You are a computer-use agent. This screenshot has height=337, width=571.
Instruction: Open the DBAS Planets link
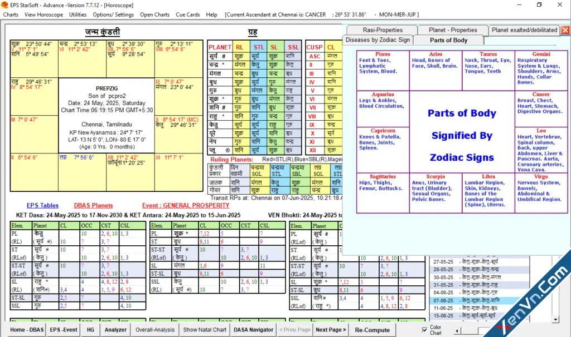(93, 206)
